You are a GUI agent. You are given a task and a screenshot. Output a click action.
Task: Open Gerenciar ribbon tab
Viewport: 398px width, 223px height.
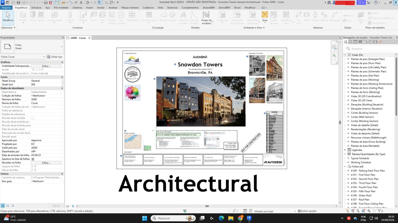pos(172,8)
